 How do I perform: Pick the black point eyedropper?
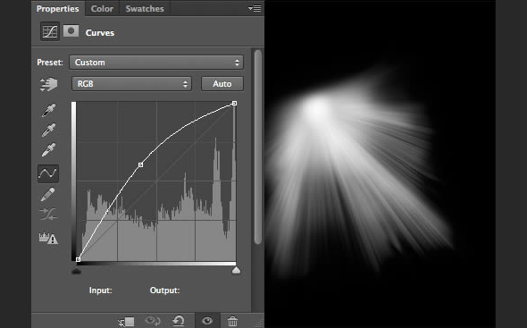click(48, 110)
